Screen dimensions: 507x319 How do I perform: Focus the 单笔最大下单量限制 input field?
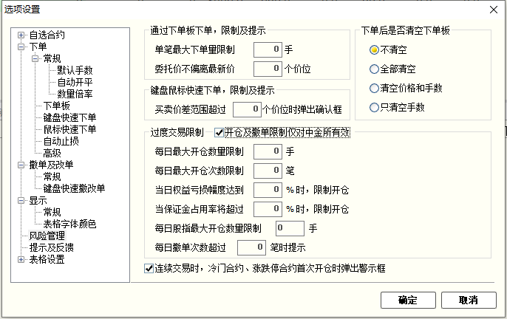(x=268, y=49)
